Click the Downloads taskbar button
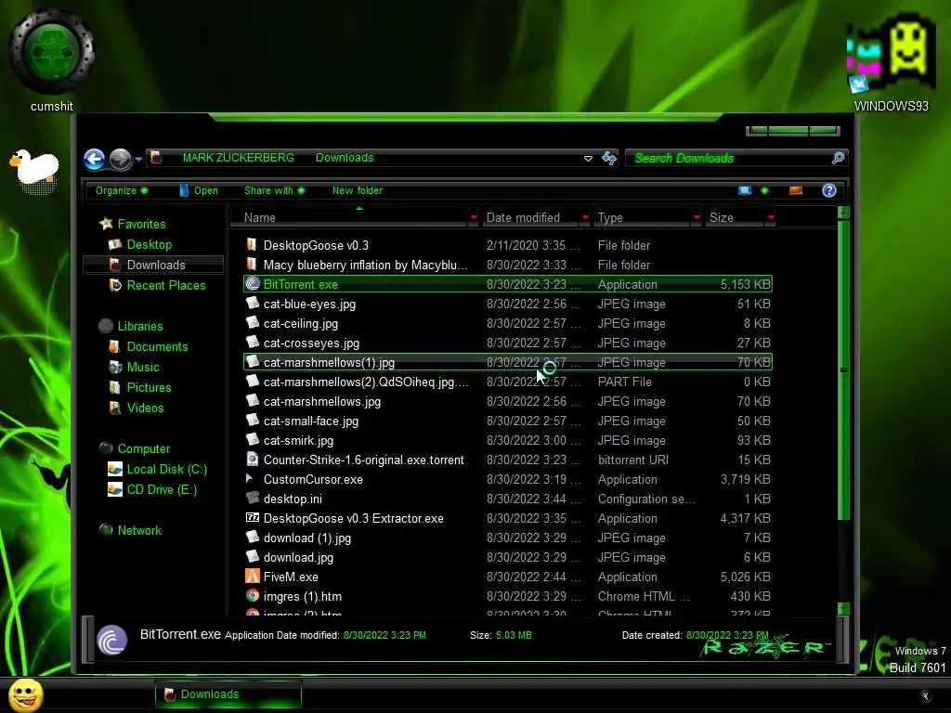The image size is (951, 713). [228, 694]
